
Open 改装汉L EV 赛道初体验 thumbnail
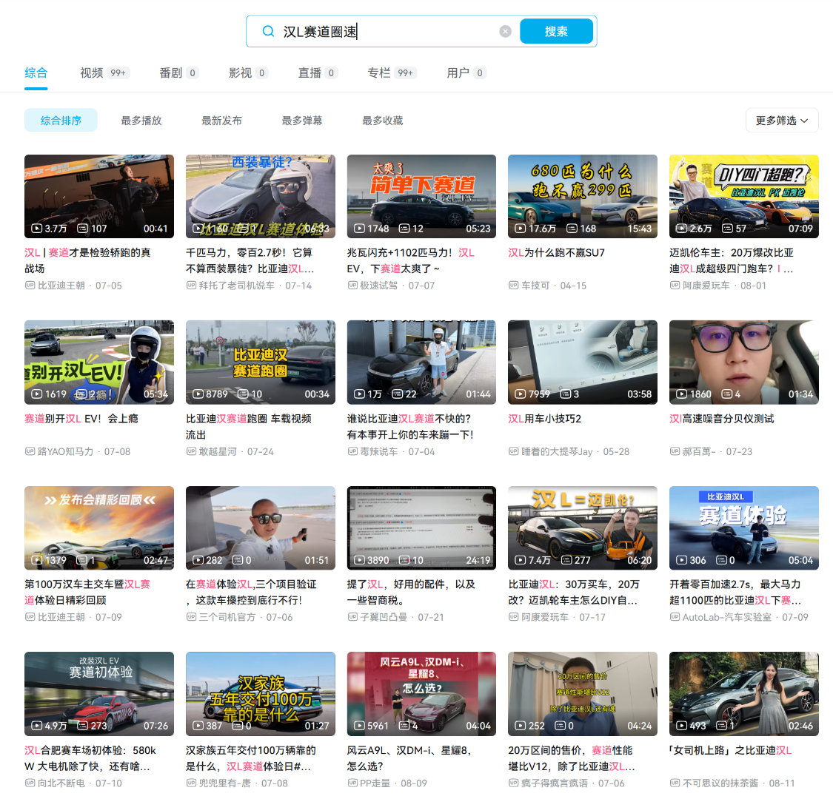pos(98,694)
